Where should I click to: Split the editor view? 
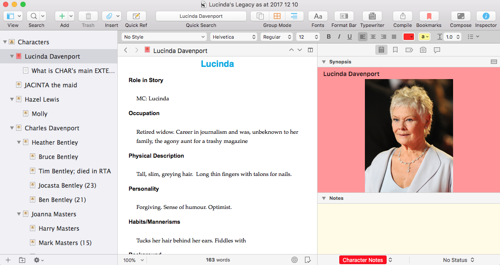tap(310, 50)
